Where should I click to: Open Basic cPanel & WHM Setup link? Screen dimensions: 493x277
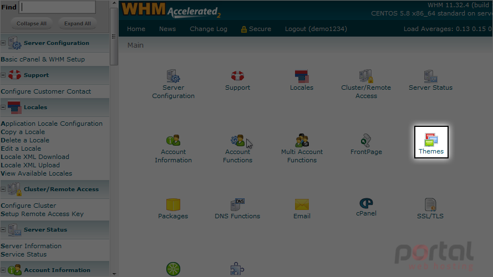[43, 59]
